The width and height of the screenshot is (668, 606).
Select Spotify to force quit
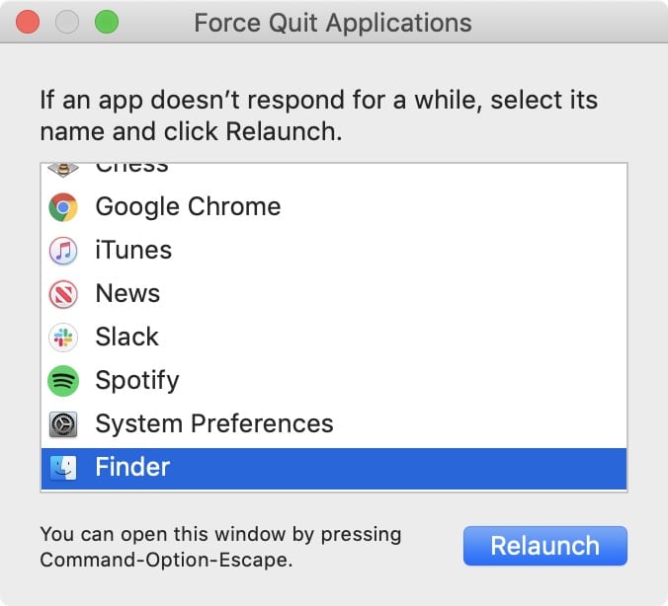point(137,381)
